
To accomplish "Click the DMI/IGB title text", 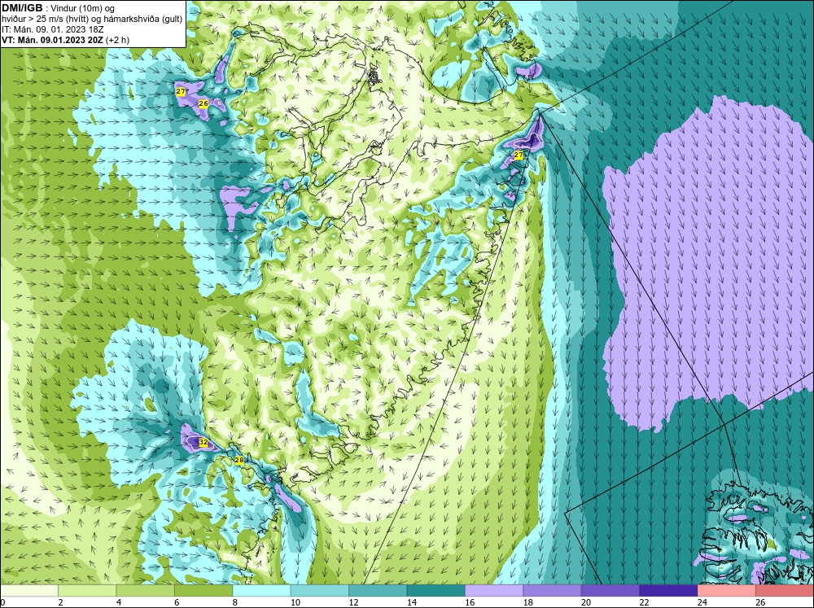I will coord(22,8).
